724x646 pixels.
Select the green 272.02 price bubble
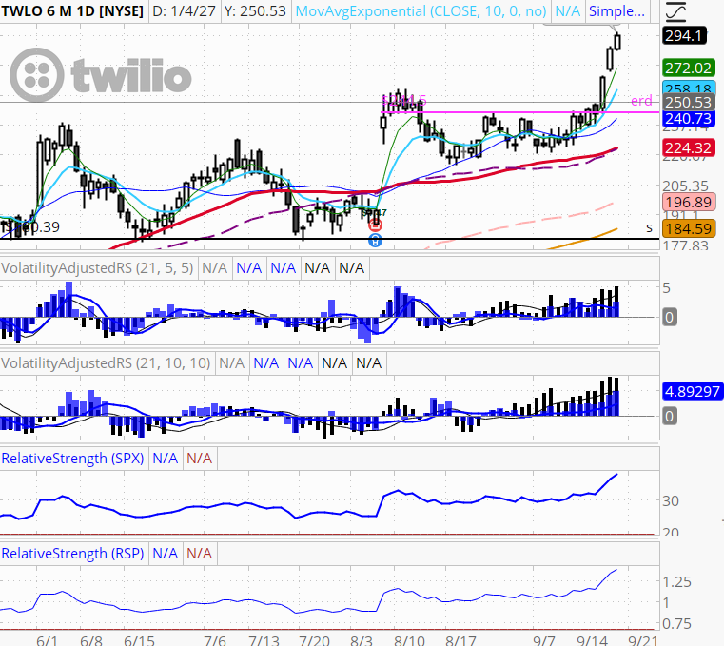click(689, 69)
